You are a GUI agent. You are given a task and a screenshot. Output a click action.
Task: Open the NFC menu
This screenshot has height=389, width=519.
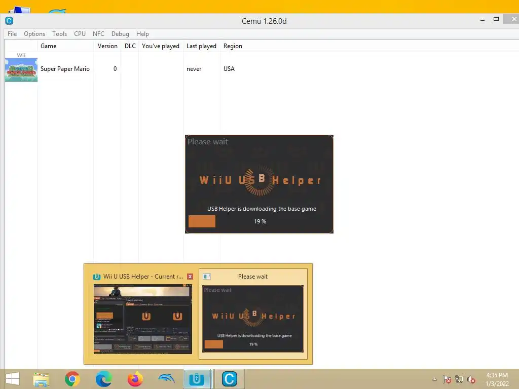(x=98, y=34)
